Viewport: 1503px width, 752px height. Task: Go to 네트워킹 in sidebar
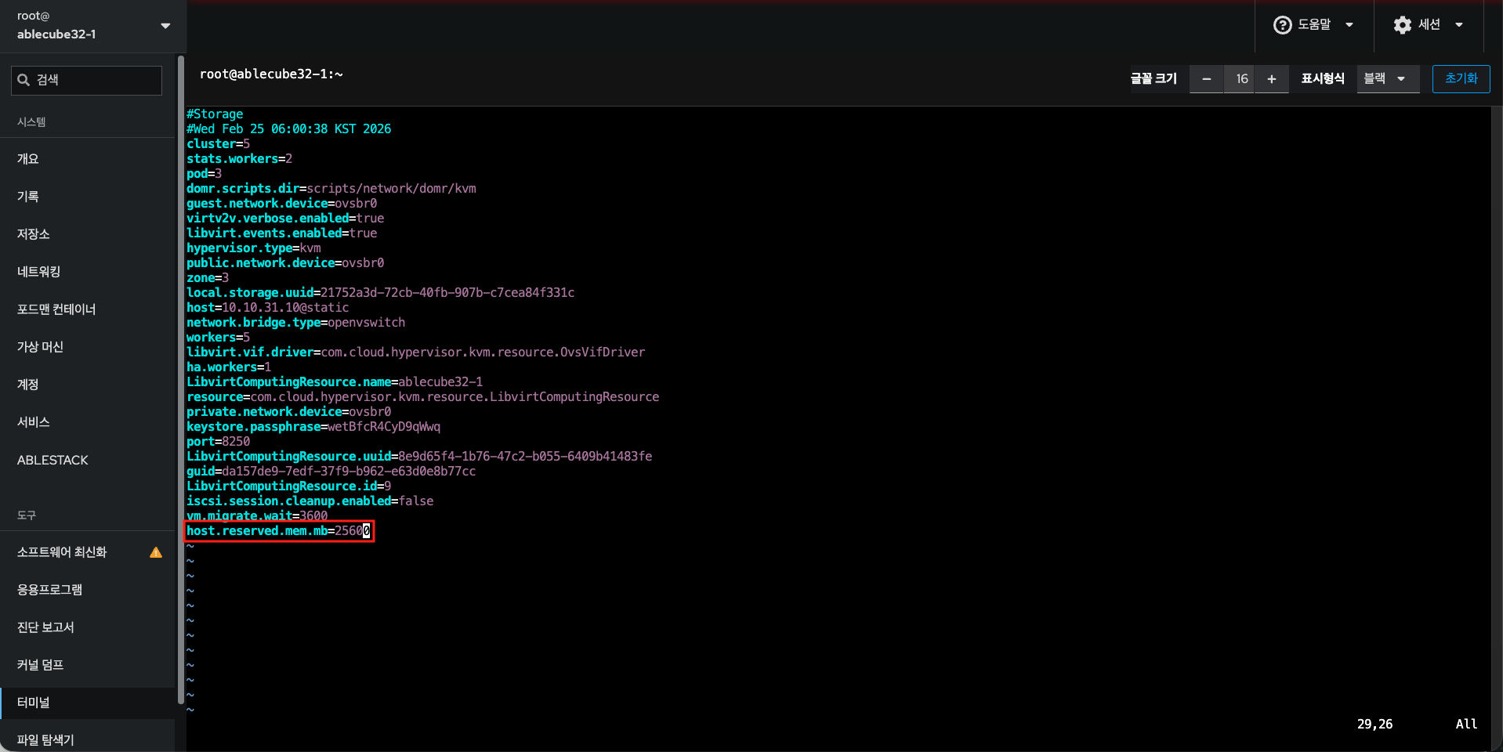coord(39,272)
